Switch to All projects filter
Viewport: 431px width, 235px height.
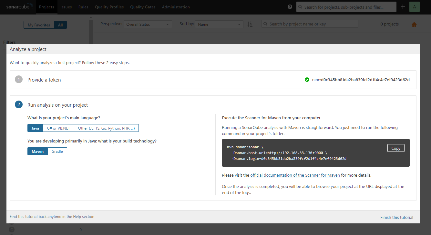point(60,25)
